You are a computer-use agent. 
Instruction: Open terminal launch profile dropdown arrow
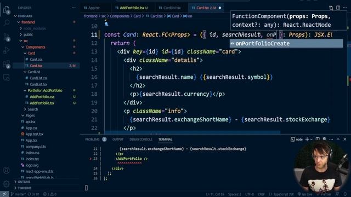point(311,140)
